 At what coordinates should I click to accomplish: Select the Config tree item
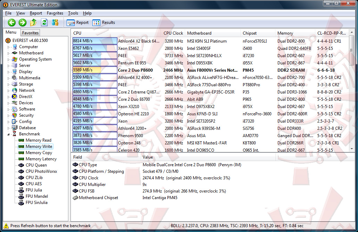25,122
